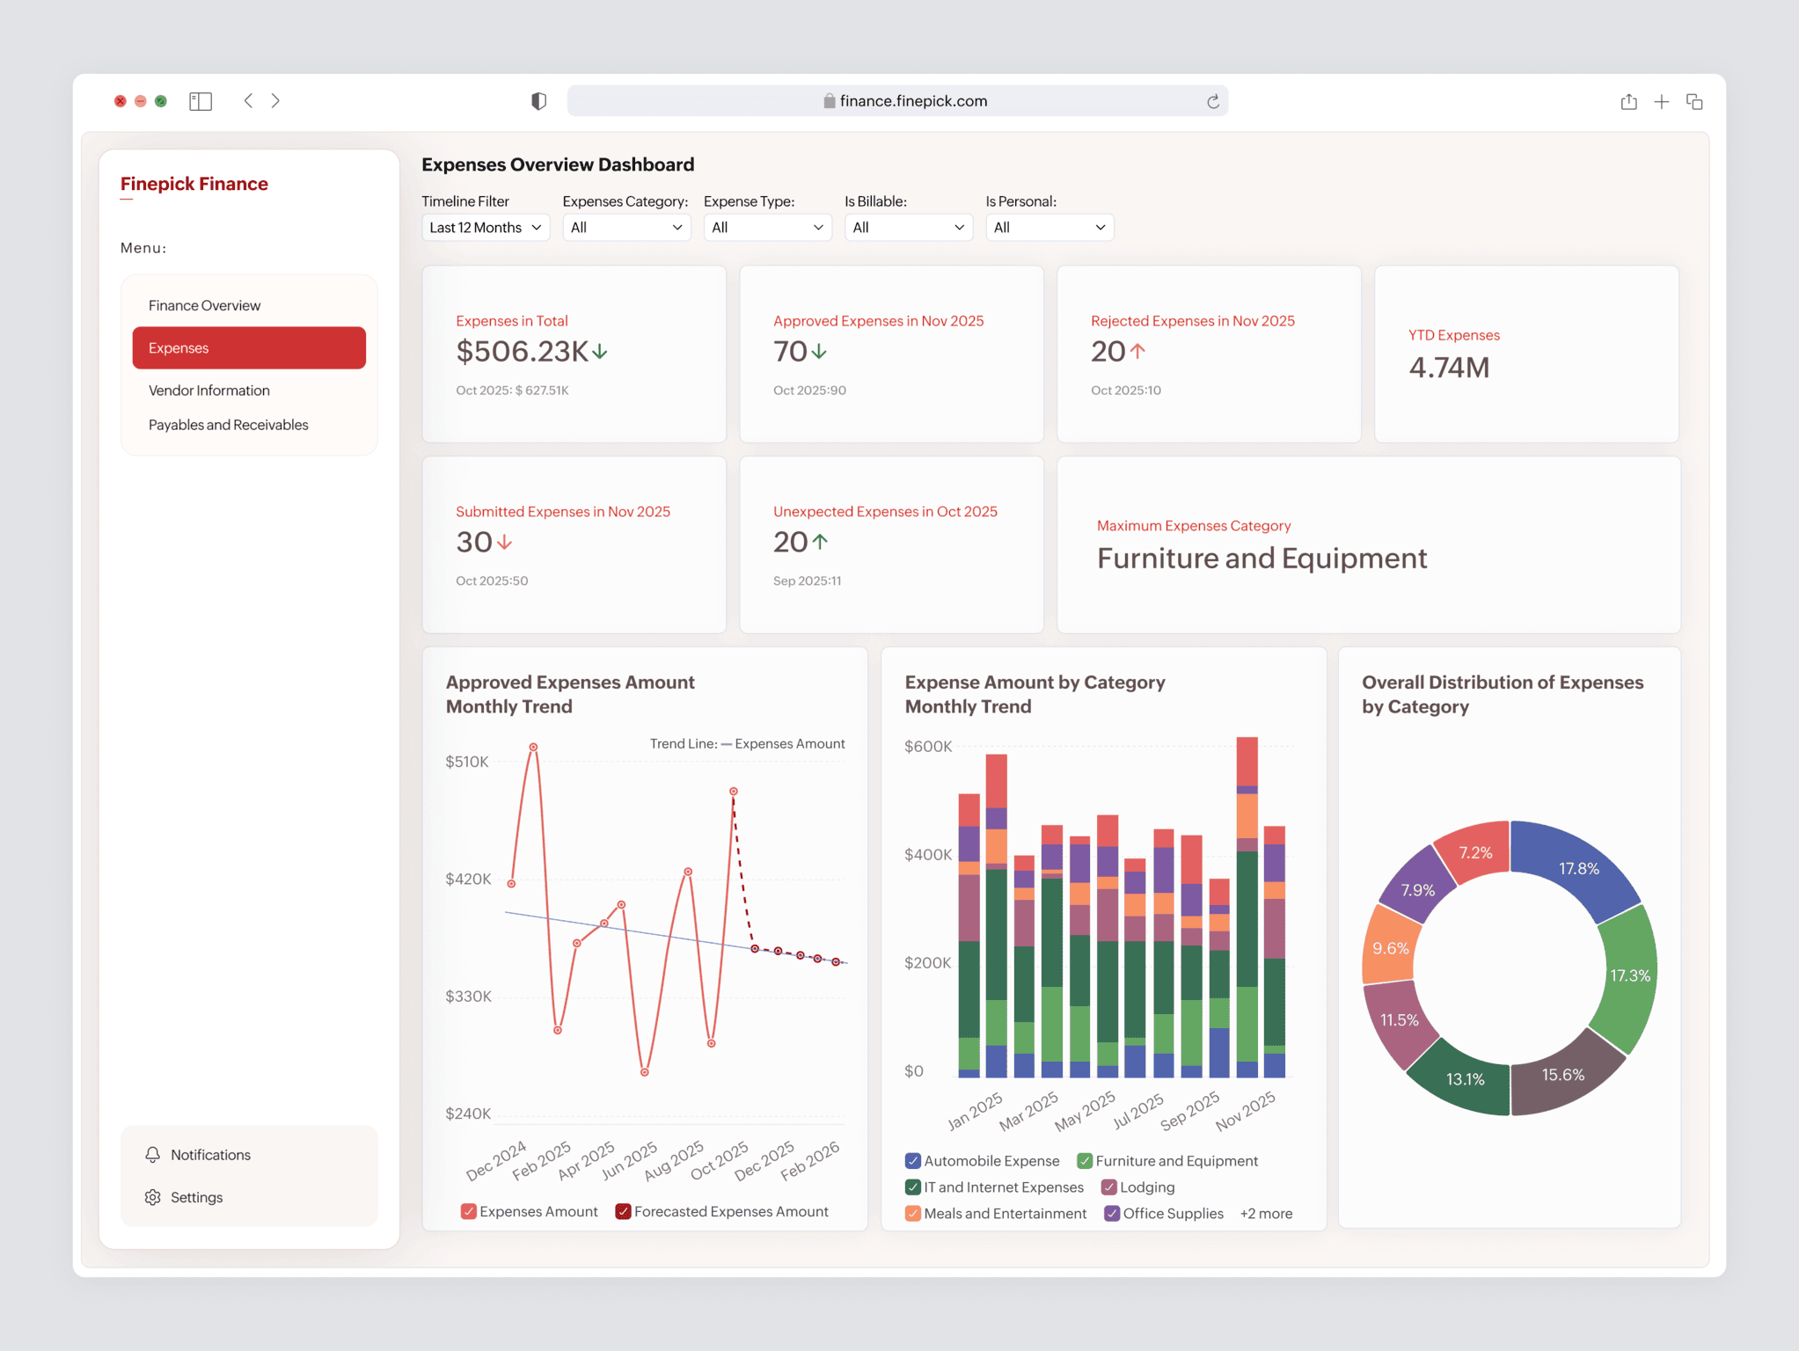1799x1351 pixels.
Task: Click the browser forward arrow
Action: (x=275, y=100)
